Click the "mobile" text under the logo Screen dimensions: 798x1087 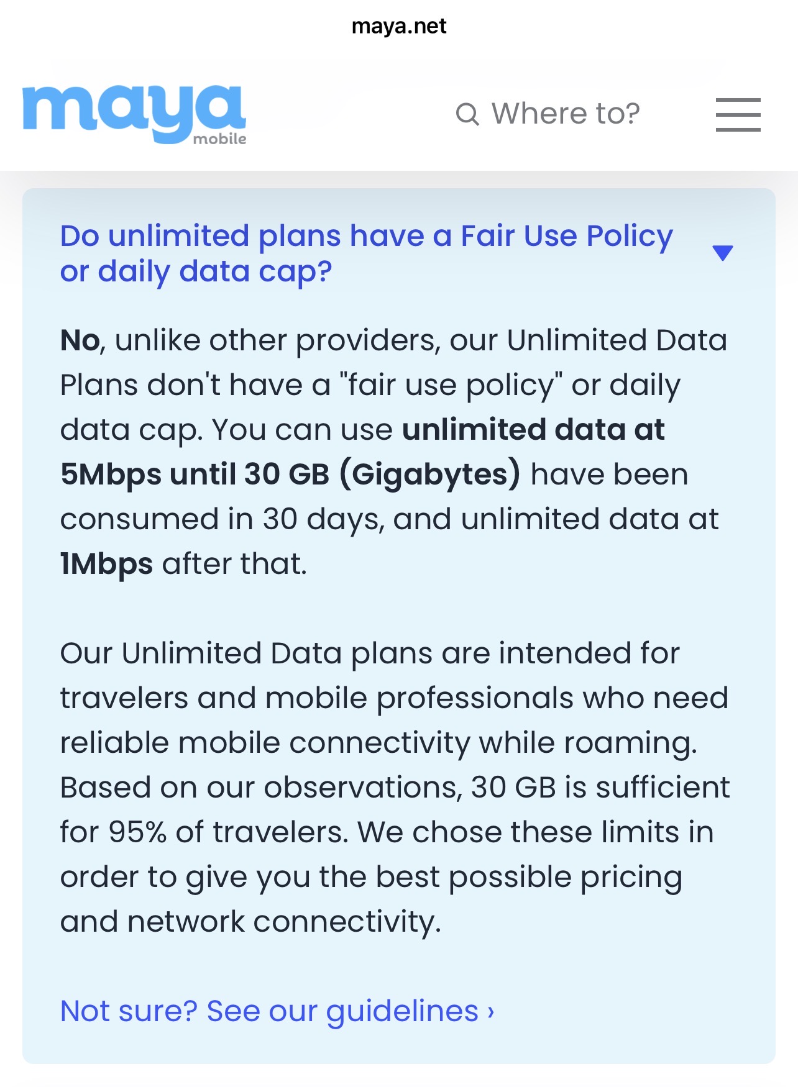coord(220,139)
